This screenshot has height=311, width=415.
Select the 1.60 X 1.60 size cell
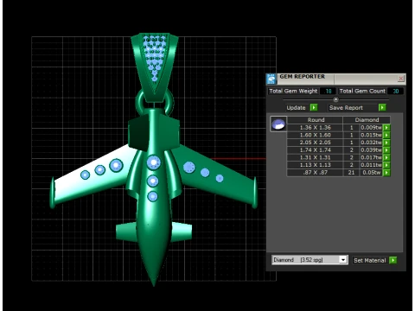316,135
